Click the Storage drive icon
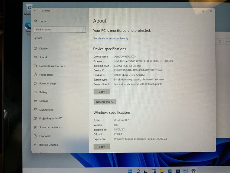Image resolution: width=230 pixels, height=173 pixels. tap(35, 101)
